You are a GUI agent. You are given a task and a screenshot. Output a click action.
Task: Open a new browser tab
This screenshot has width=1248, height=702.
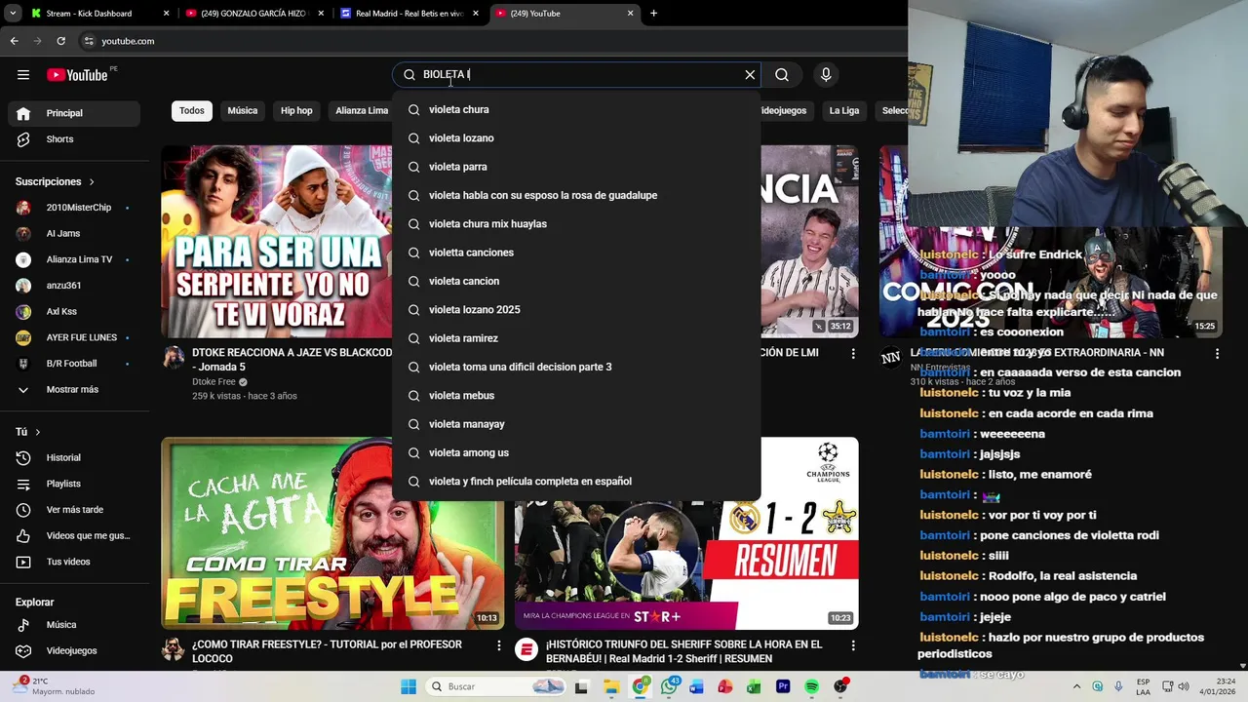pyautogui.click(x=653, y=14)
